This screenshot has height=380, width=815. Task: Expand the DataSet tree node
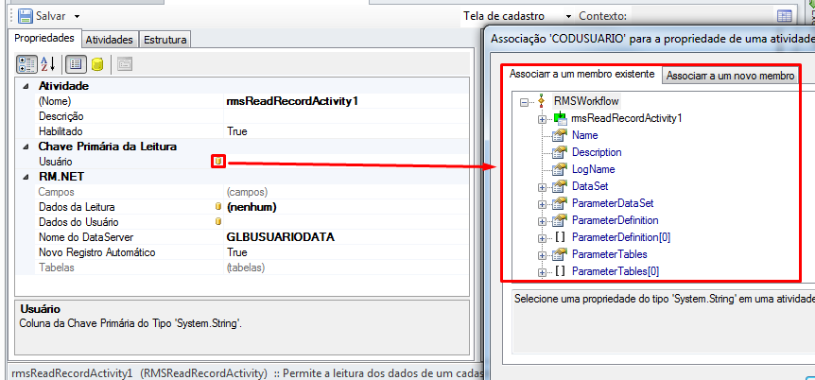[x=542, y=186]
